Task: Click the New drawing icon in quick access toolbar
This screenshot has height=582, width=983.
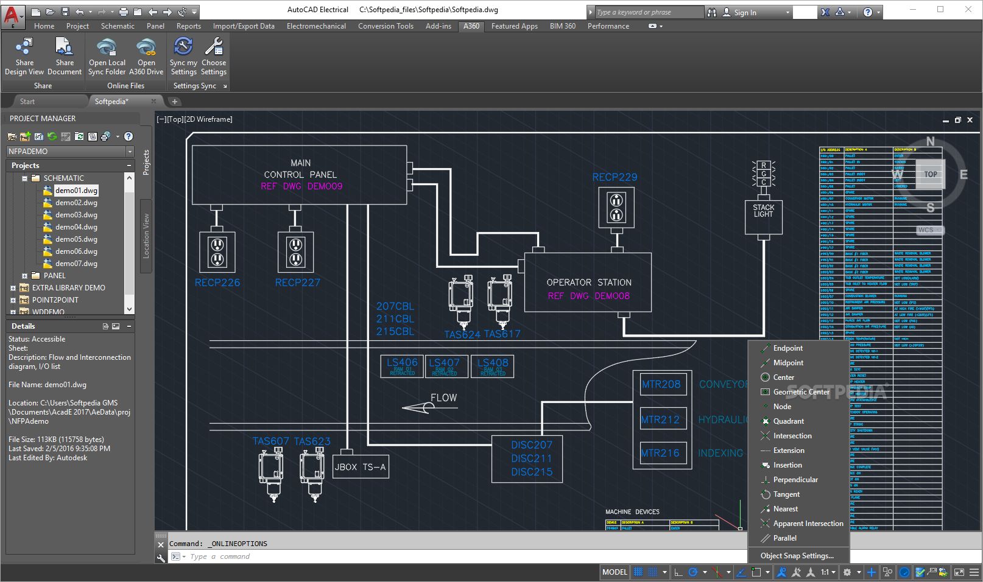Action: click(x=36, y=12)
